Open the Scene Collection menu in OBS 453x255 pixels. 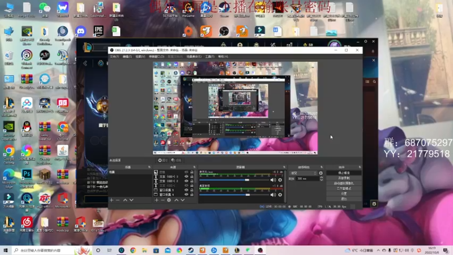(x=194, y=57)
